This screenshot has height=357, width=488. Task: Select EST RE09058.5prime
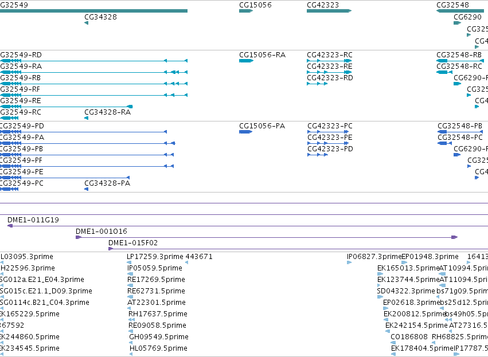click(x=157, y=325)
